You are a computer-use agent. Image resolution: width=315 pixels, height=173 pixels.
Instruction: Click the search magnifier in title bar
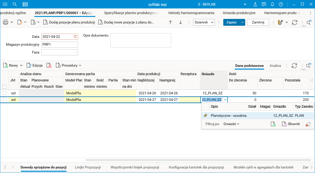point(15,5)
